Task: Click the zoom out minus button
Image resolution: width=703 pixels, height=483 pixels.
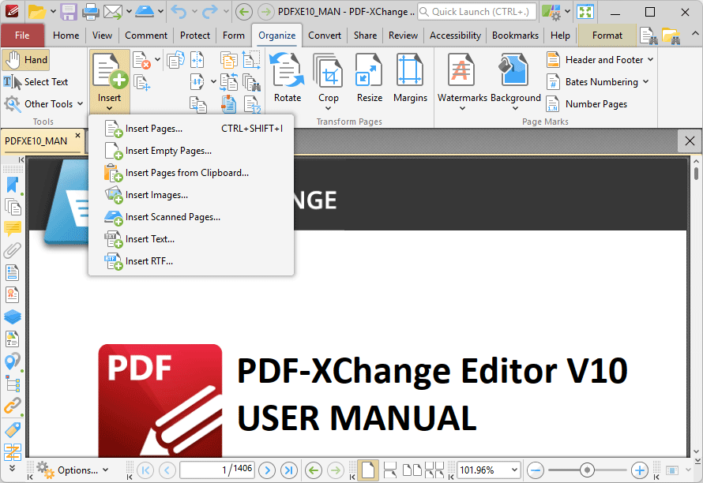Action: [536, 470]
